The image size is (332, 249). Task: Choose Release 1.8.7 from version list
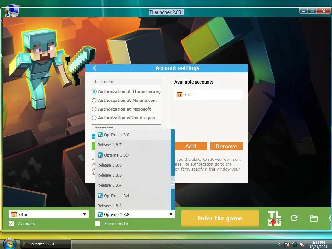point(133,145)
